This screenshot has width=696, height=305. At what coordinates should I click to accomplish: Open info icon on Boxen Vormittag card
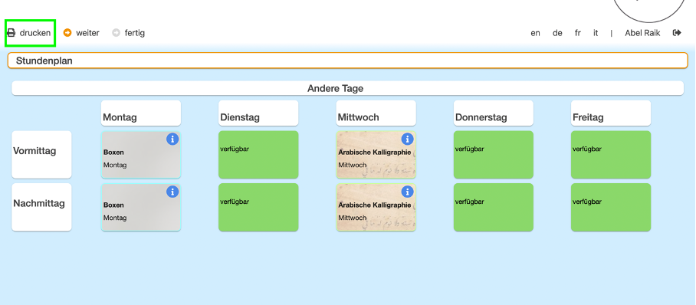172,139
